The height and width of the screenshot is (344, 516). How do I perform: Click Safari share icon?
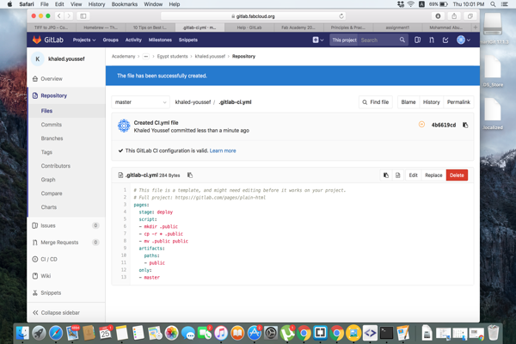coord(454,15)
